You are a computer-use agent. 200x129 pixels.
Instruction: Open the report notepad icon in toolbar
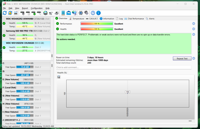(63, 13)
